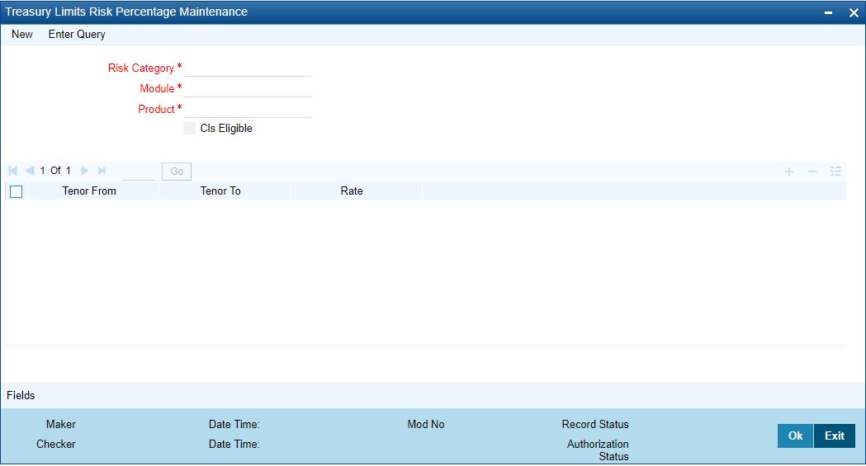Viewport: 866px width, 466px height.
Task: Go to the previous page of tenor records
Action: point(30,171)
